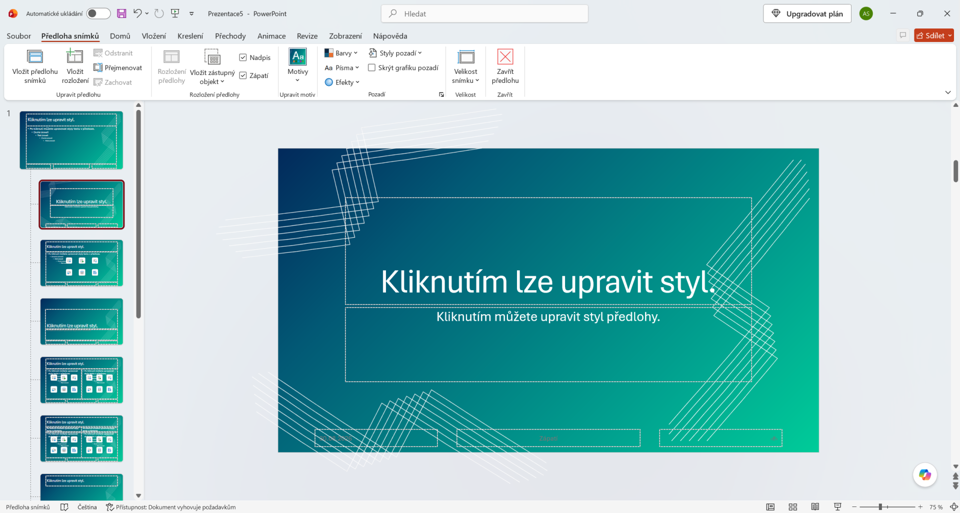Click Čeština language in status bar

coord(87,507)
